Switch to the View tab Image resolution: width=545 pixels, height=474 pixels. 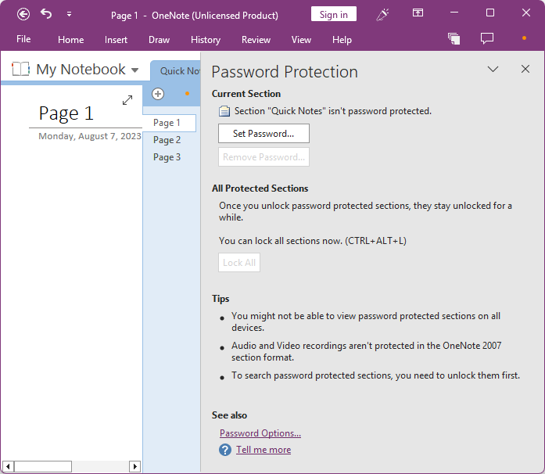point(301,40)
